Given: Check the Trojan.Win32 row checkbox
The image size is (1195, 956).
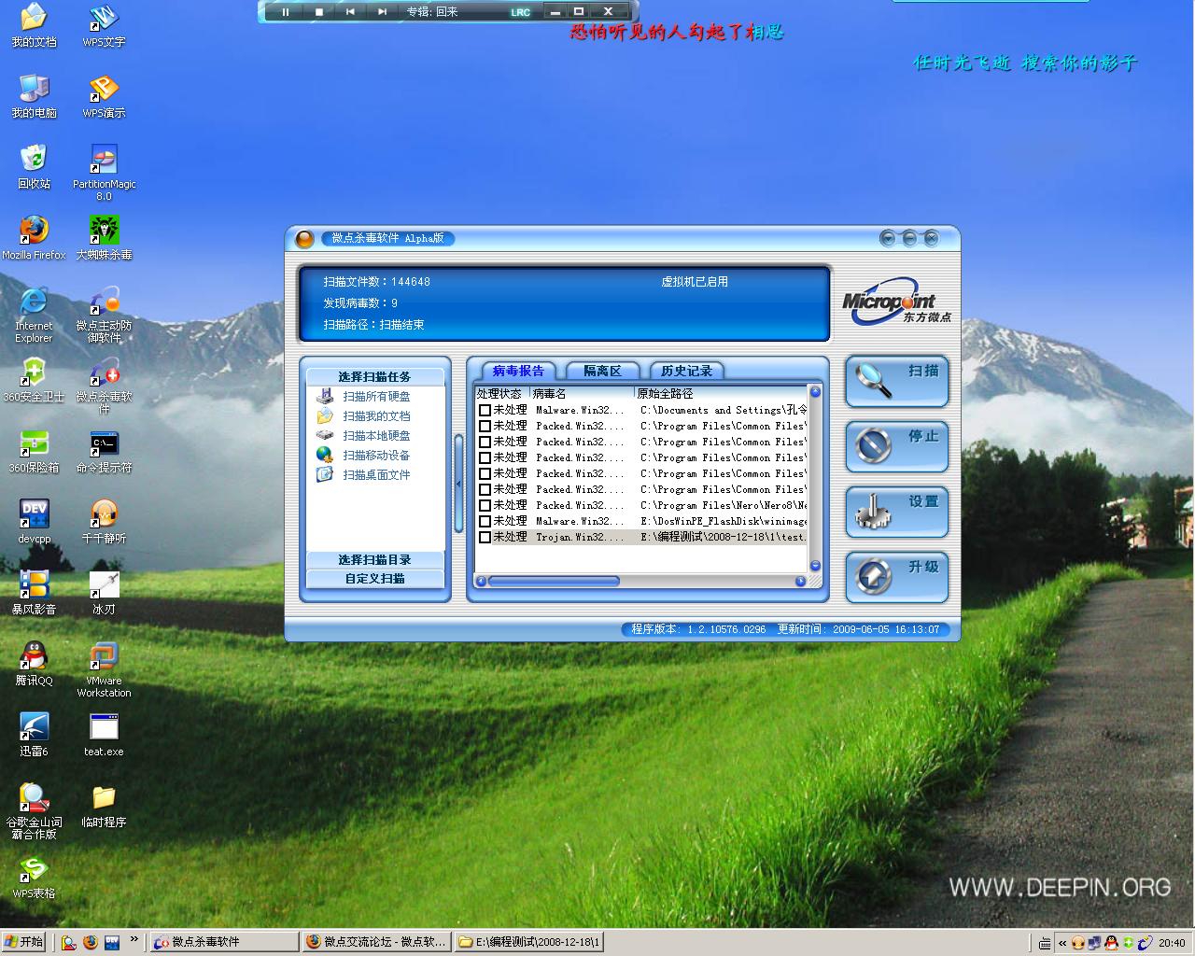Looking at the screenshot, I should click(485, 537).
